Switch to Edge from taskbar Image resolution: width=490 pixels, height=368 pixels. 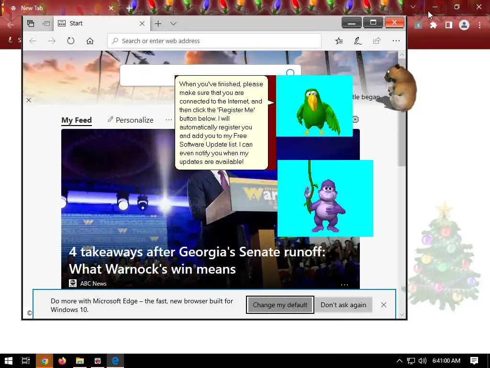point(115,361)
